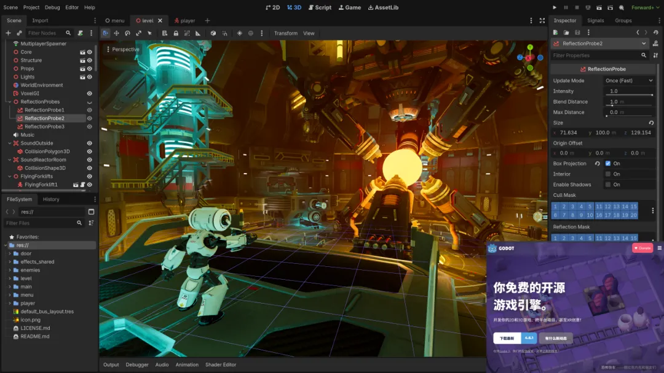Toggle distraction-free mode in viewport

pyautogui.click(x=542, y=20)
